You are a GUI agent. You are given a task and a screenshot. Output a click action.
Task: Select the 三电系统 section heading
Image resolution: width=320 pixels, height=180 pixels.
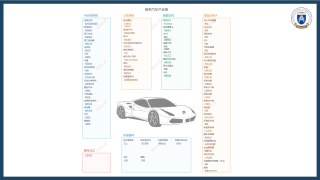coord(128,15)
